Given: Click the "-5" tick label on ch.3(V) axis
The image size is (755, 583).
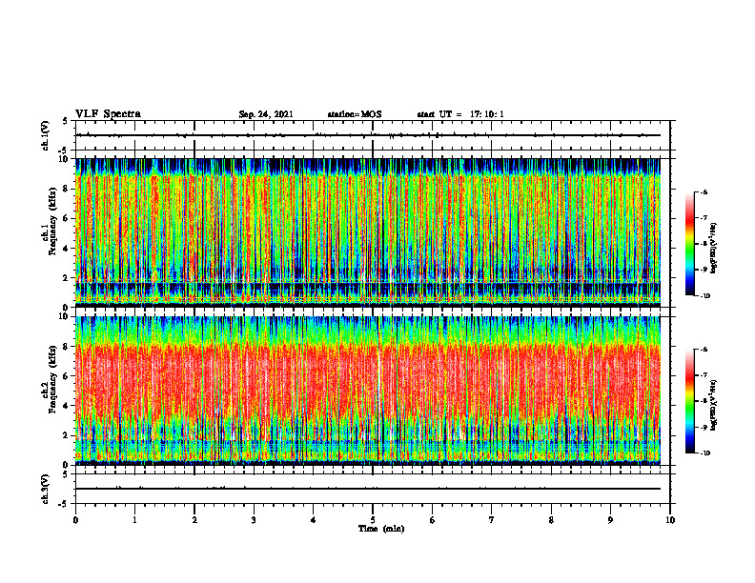Looking at the screenshot, I should point(65,504).
